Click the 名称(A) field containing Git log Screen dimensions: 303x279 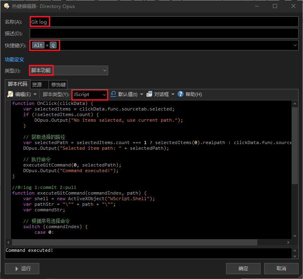164,22
